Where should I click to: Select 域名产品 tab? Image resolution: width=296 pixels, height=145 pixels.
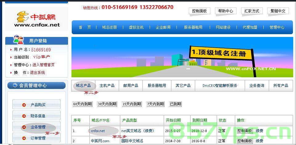click(x=83, y=86)
